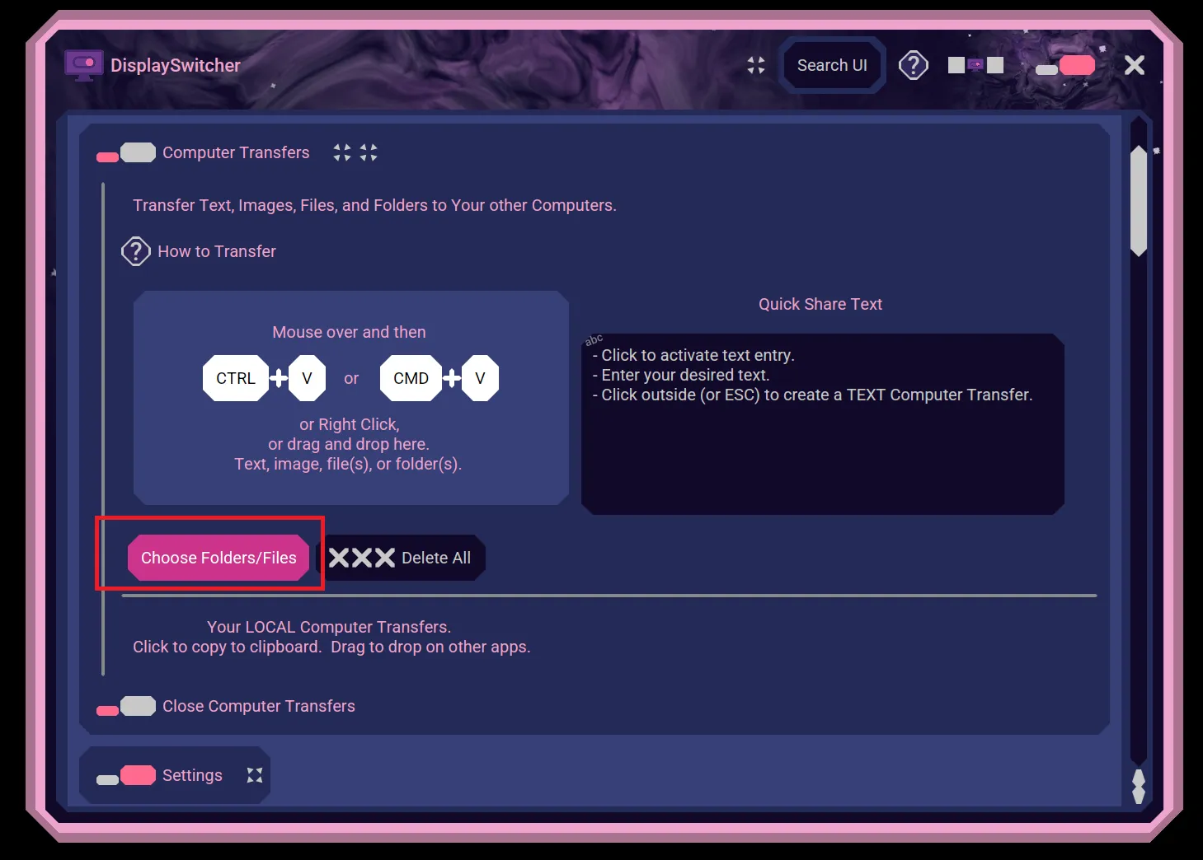This screenshot has width=1203, height=860.
Task: Click the Delete All button
Action: coord(401,558)
